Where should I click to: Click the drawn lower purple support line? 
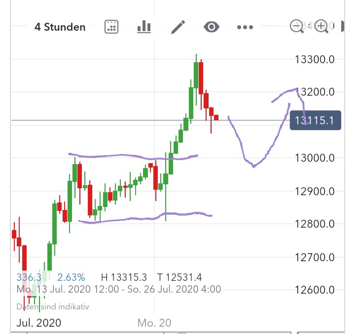pos(138,219)
